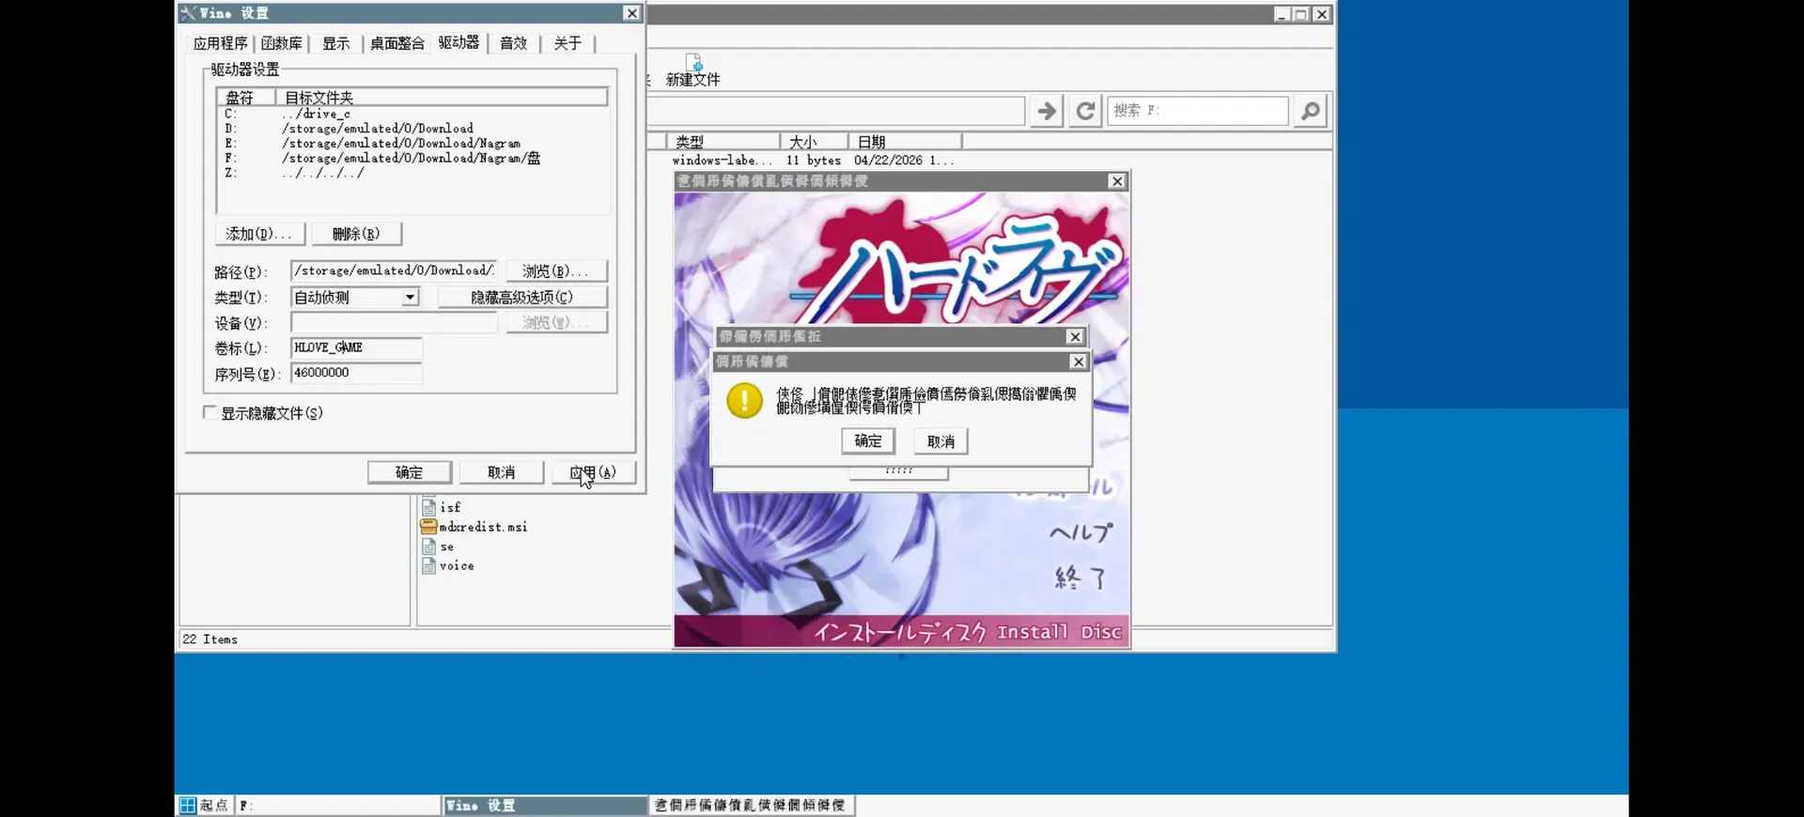
Task: Click the go arrow button beside address bar
Action: click(1046, 111)
